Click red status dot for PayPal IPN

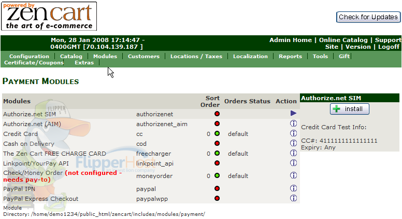point(217,188)
